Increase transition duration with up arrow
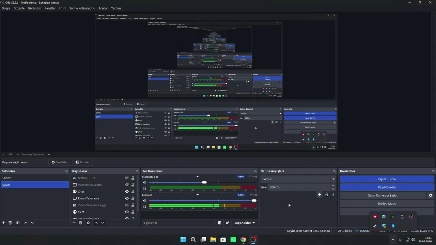436x245 pixels. pyautogui.click(x=333, y=185)
